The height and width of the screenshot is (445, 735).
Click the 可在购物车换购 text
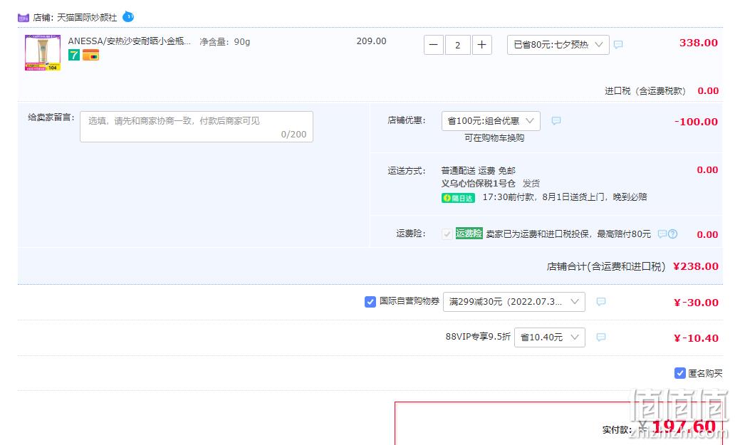click(x=494, y=137)
